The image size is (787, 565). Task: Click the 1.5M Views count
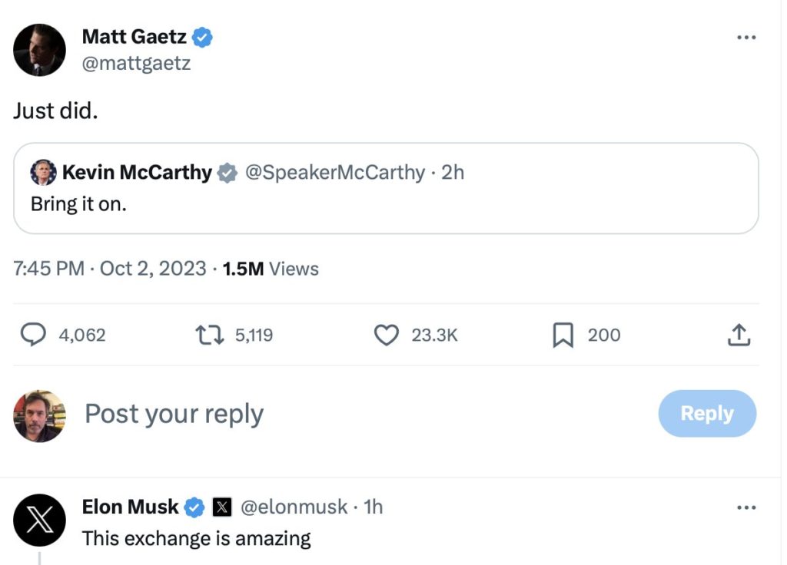coord(270,269)
